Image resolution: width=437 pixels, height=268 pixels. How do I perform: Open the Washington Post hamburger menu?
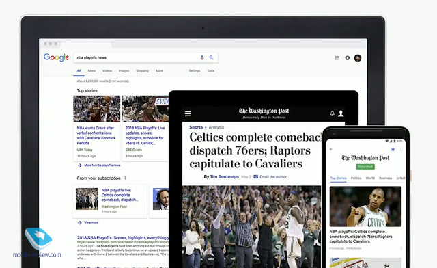(x=188, y=113)
